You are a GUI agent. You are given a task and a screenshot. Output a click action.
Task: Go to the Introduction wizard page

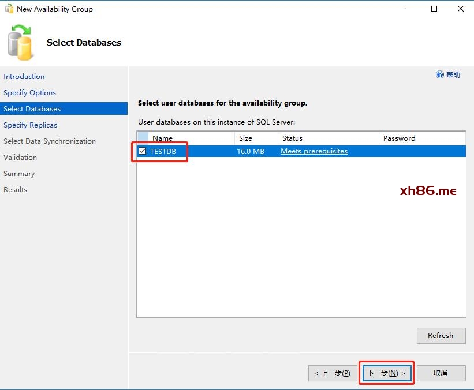24,76
